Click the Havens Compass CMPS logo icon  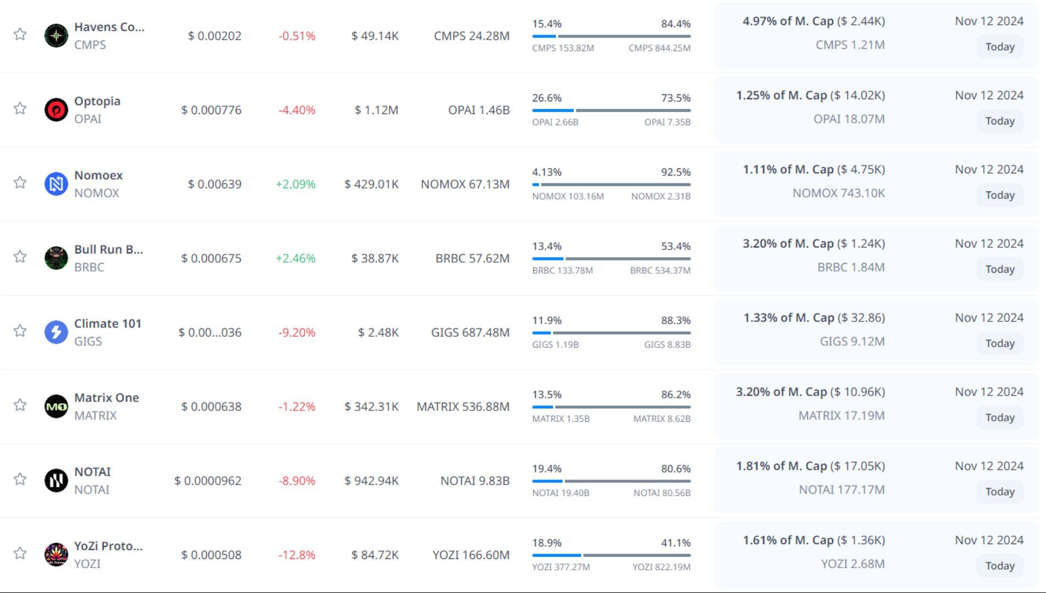(x=56, y=36)
